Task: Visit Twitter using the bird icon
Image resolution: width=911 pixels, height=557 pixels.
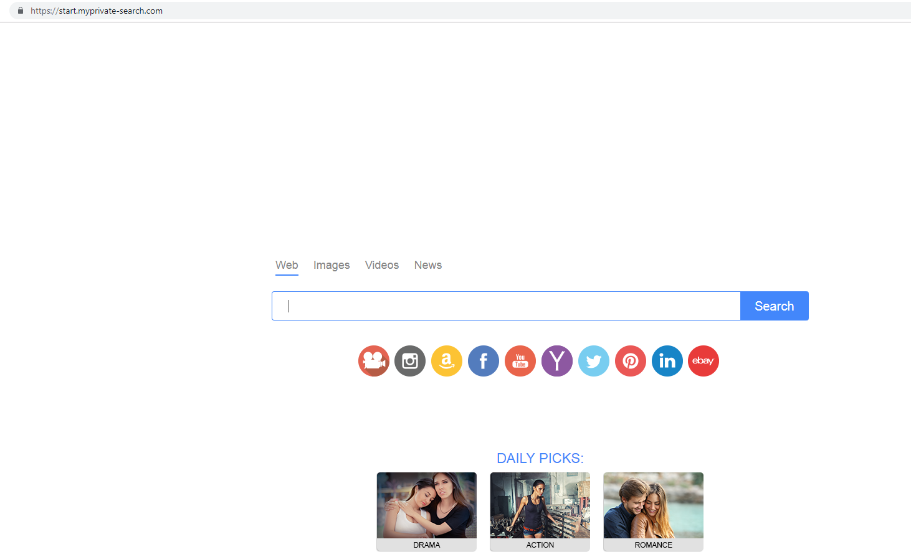Action: tap(594, 361)
